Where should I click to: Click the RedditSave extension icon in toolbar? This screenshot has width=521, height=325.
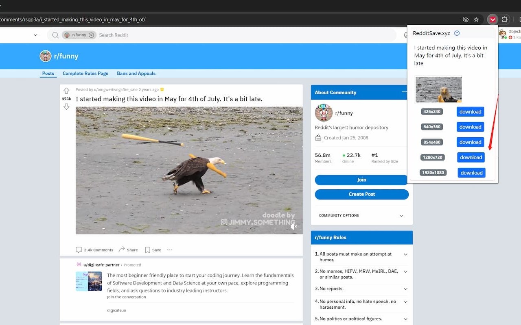(493, 19)
